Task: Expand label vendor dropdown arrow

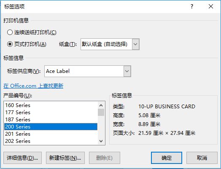Action: [x=127, y=71]
